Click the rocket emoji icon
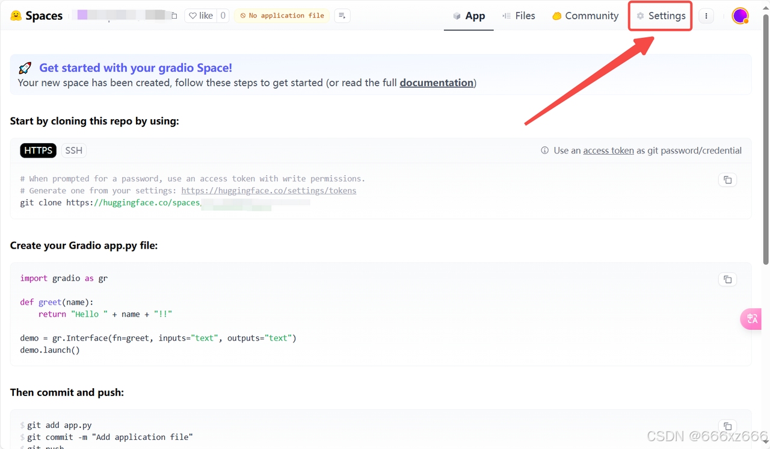This screenshot has height=449, width=770. click(x=25, y=68)
